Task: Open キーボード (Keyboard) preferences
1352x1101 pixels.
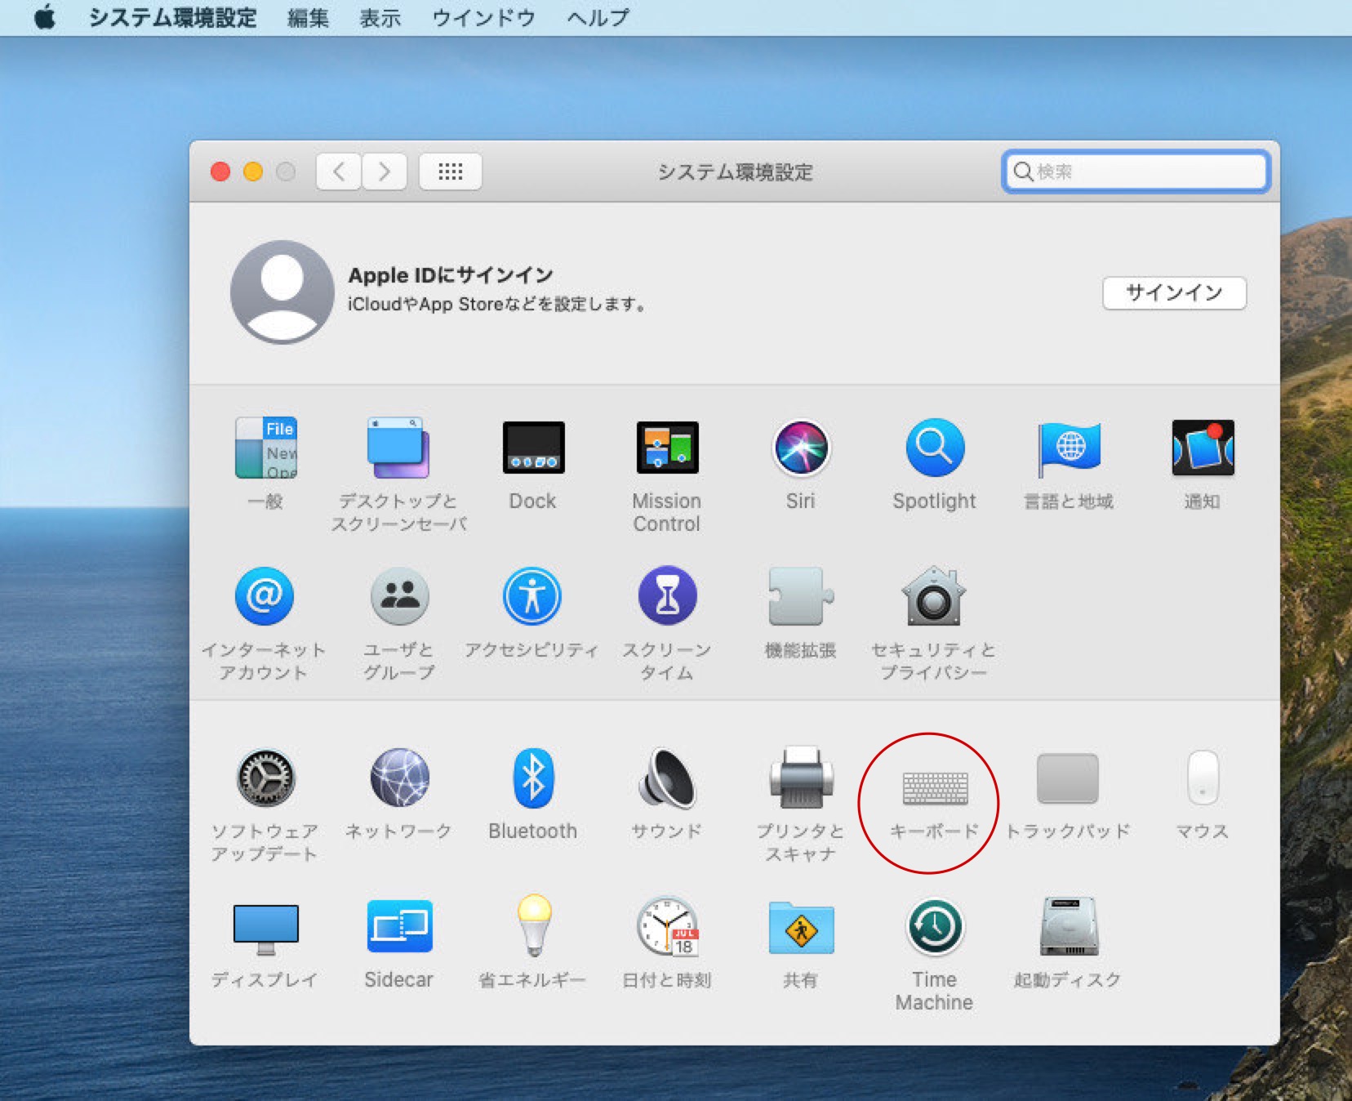Action: coord(935,787)
